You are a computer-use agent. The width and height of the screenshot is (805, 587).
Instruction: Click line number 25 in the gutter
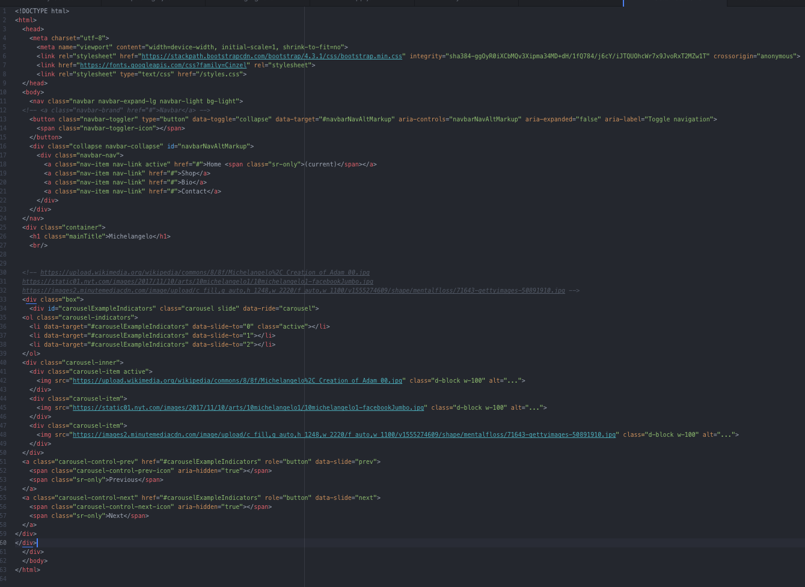tap(4, 227)
